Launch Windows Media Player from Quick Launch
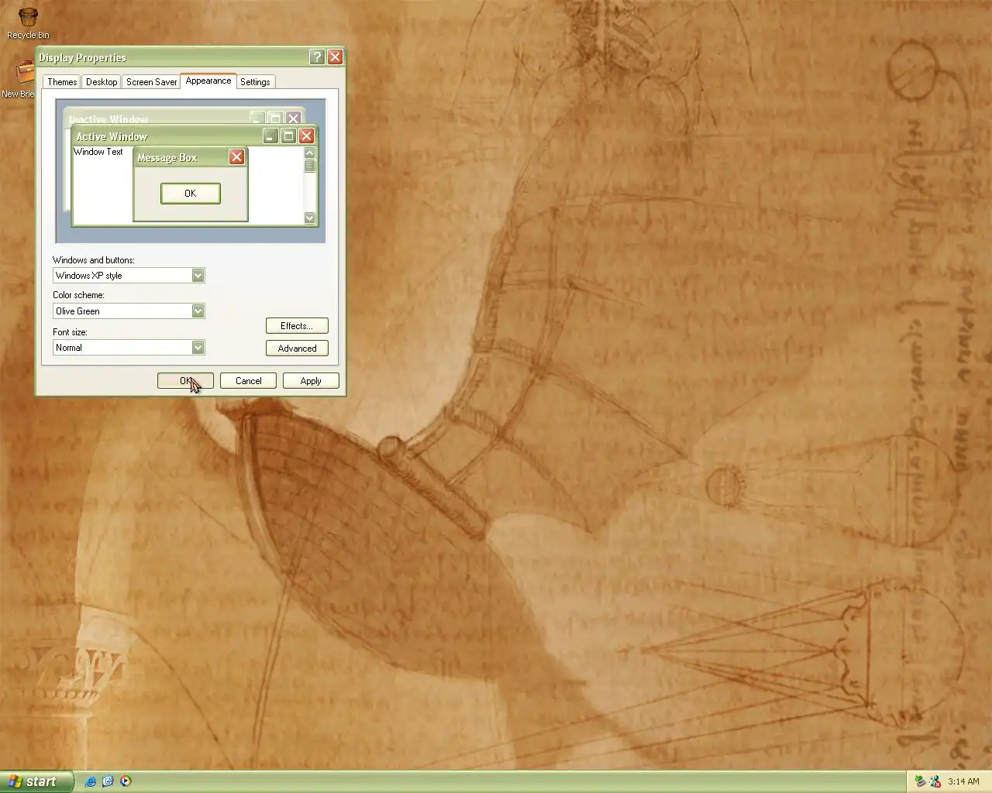992x793 pixels. click(126, 781)
